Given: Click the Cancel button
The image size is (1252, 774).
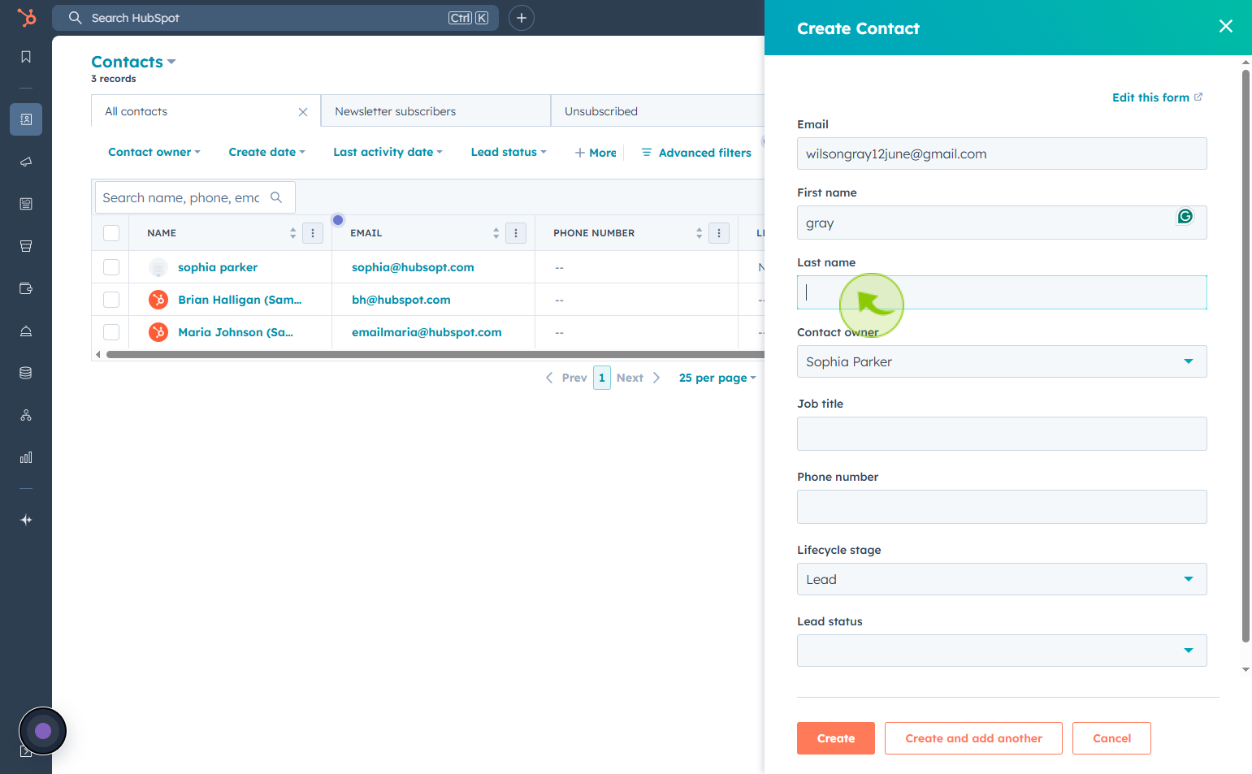Looking at the screenshot, I should pyautogui.click(x=1111, y=738).
